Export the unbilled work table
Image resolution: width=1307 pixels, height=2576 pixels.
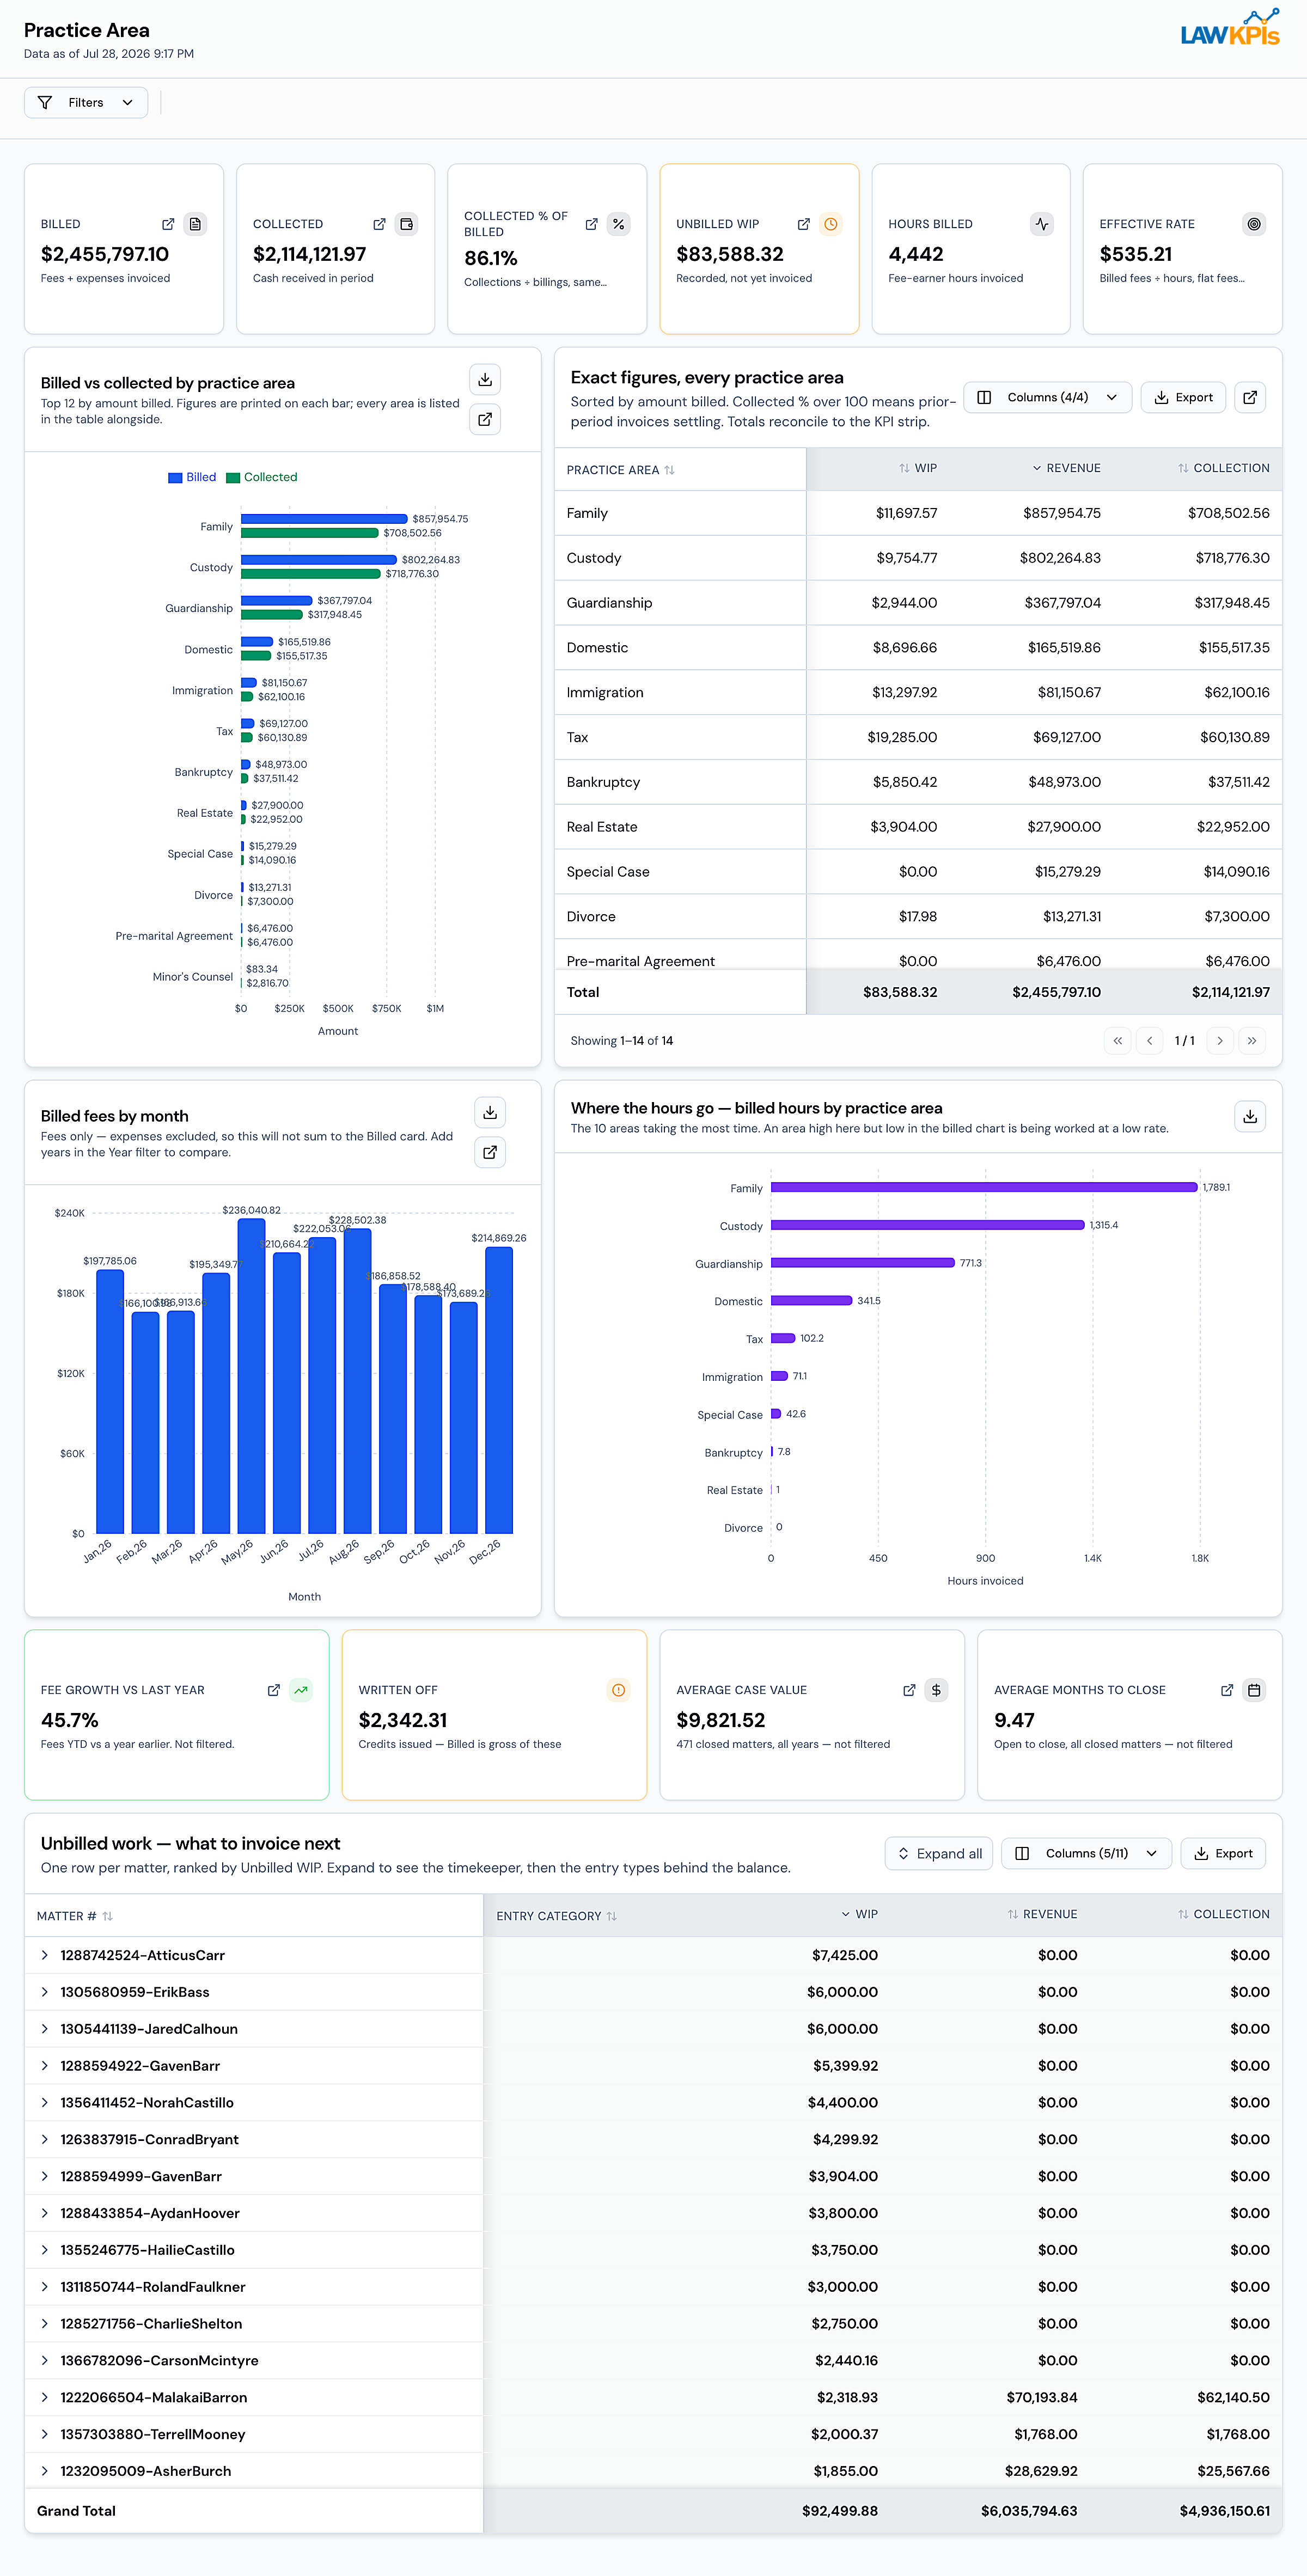(1223, 1853)
